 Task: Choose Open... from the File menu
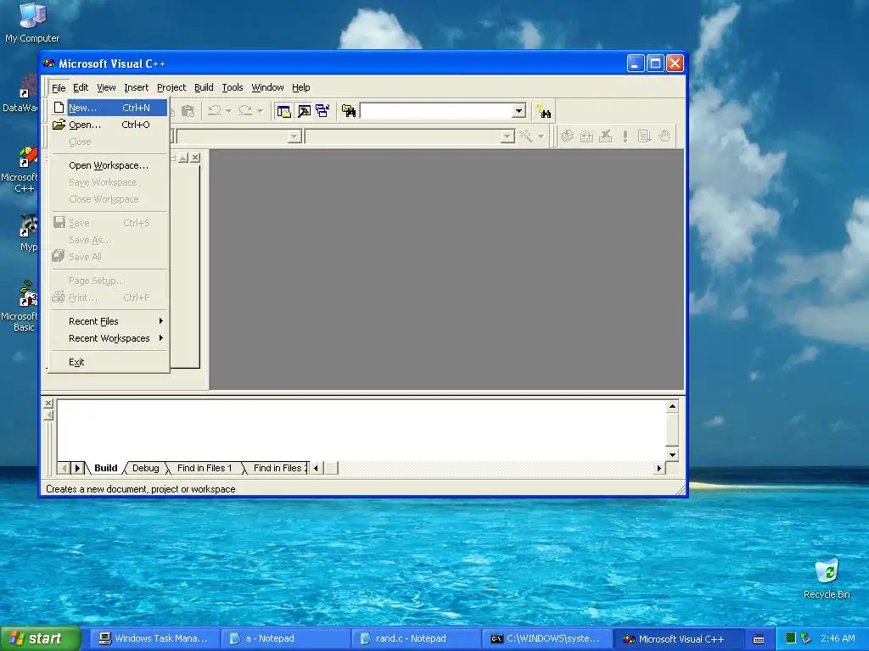pyautogui.click(x=108, y=125)
